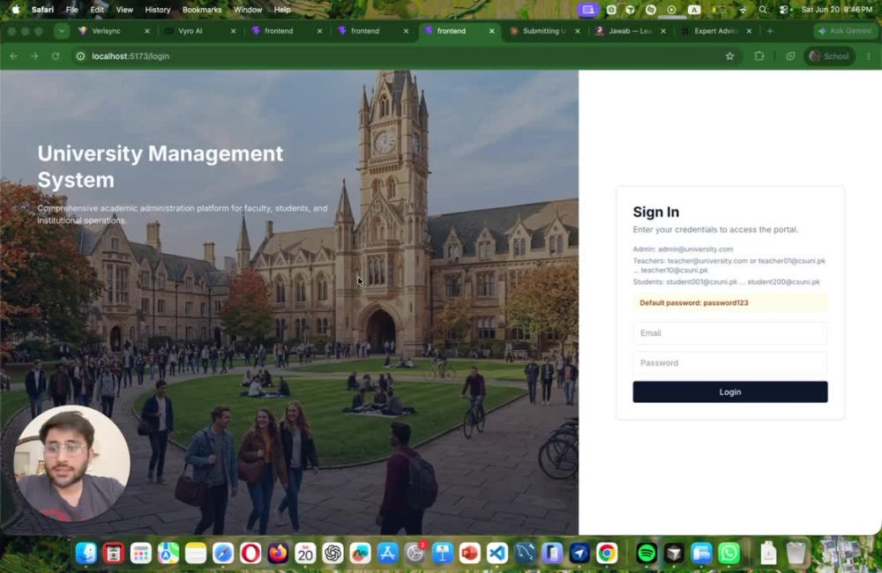Screen dimensions: 882x573
Task: Switch to the Verisync tab
Action: [107, 31]
